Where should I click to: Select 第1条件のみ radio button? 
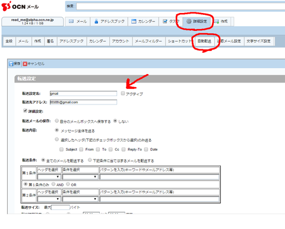coord(26,184)
